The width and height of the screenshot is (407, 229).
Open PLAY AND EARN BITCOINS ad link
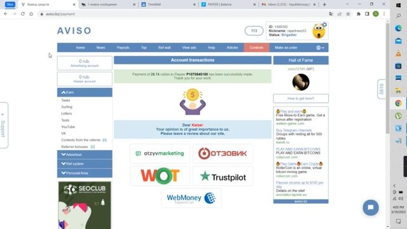[x=298, y=149]
